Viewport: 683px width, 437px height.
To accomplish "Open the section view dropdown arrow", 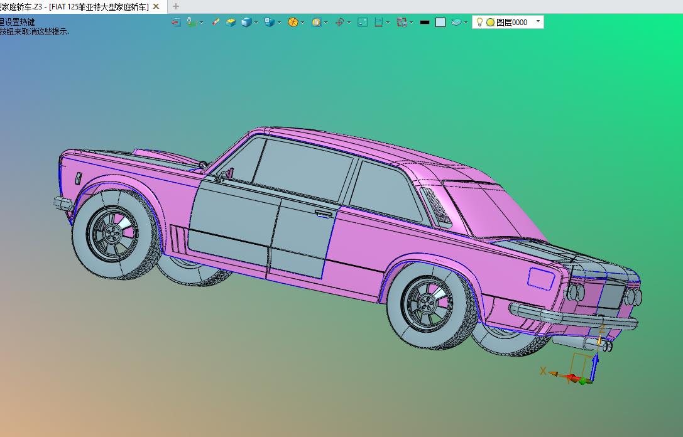I will [388, 23].
